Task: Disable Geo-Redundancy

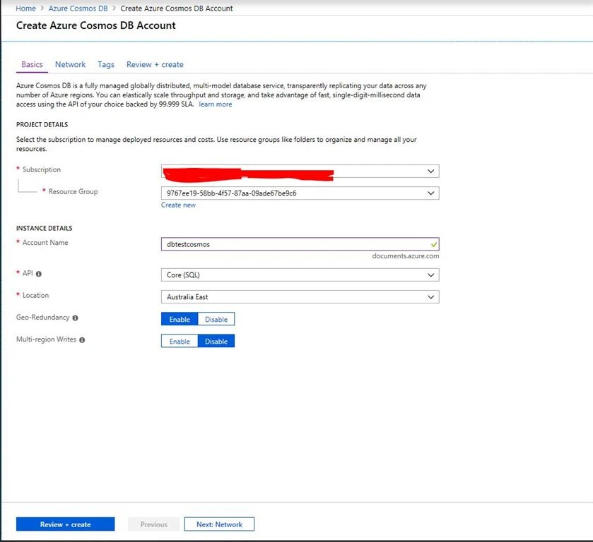Action: pyautogui.click(x=216, y=319)
